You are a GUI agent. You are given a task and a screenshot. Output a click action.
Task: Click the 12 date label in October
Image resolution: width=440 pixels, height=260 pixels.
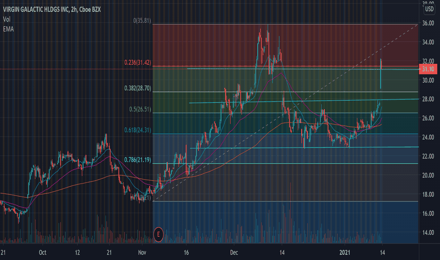(77, 252)
